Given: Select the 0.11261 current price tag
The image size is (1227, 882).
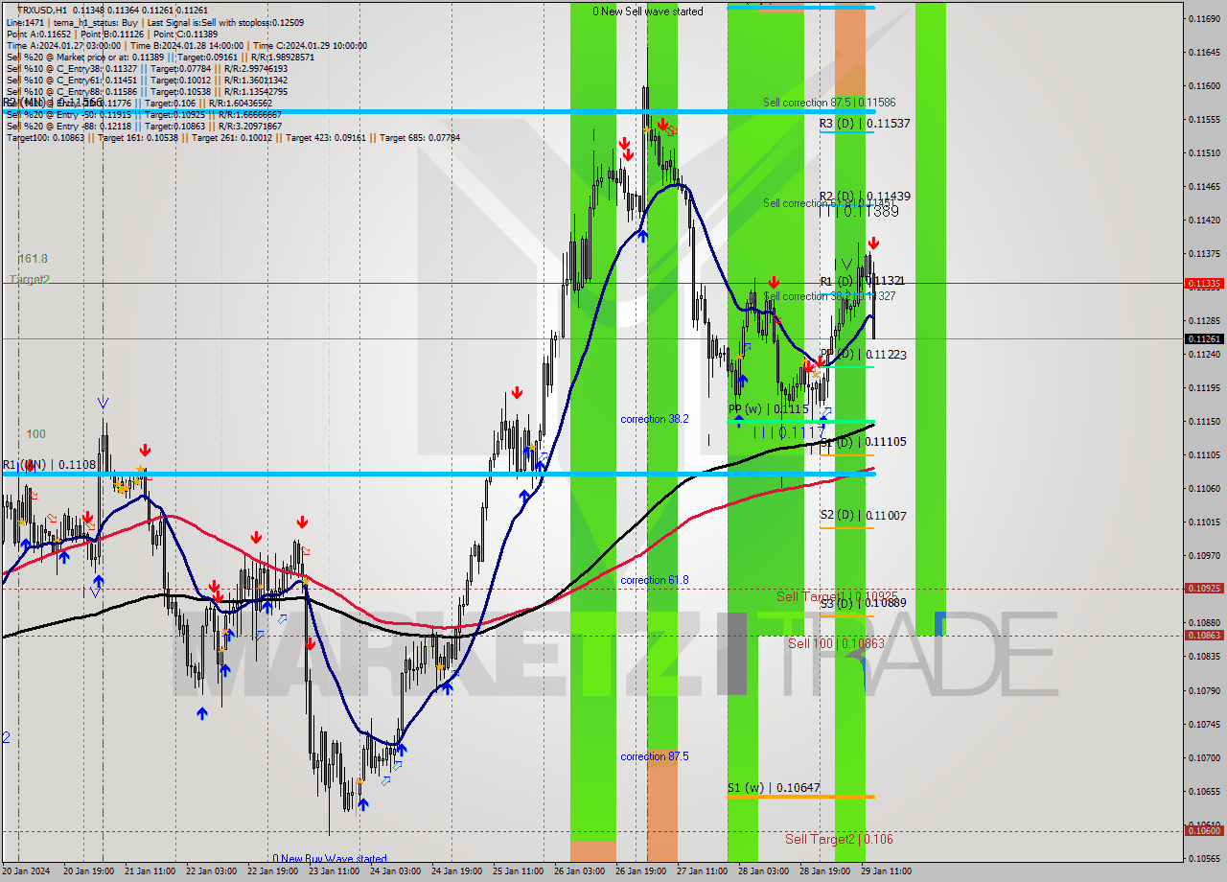Looking at the screenshot, I should click(x=1204, y=338).
